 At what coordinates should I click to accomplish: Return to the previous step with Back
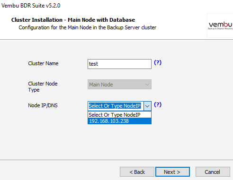point(137,172)
